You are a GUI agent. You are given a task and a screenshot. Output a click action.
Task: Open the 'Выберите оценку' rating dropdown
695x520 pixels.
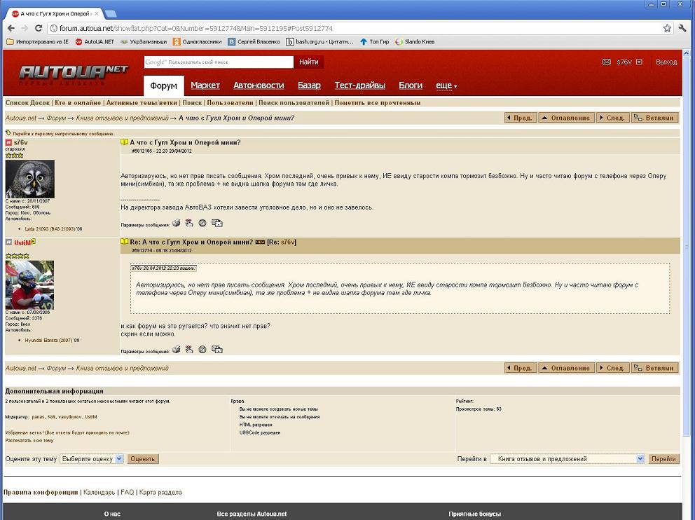(x=92, y=458)
